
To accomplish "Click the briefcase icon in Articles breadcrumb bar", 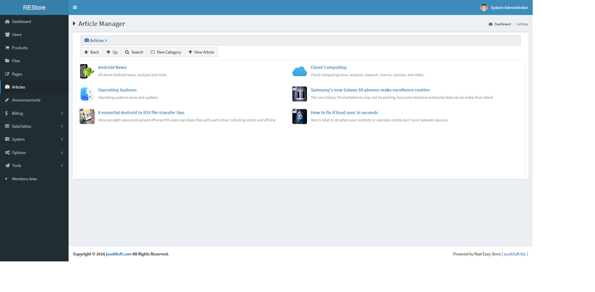I will [x=87, y=40].
